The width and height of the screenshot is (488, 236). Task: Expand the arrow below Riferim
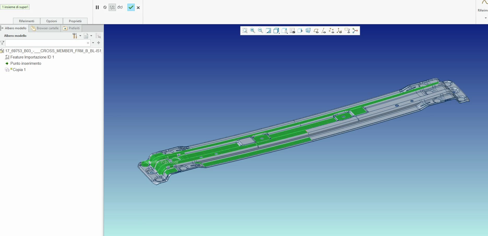point(486,18)
